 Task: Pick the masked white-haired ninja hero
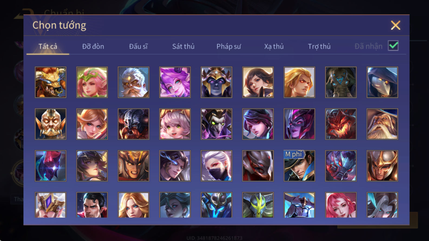(217, 166)
